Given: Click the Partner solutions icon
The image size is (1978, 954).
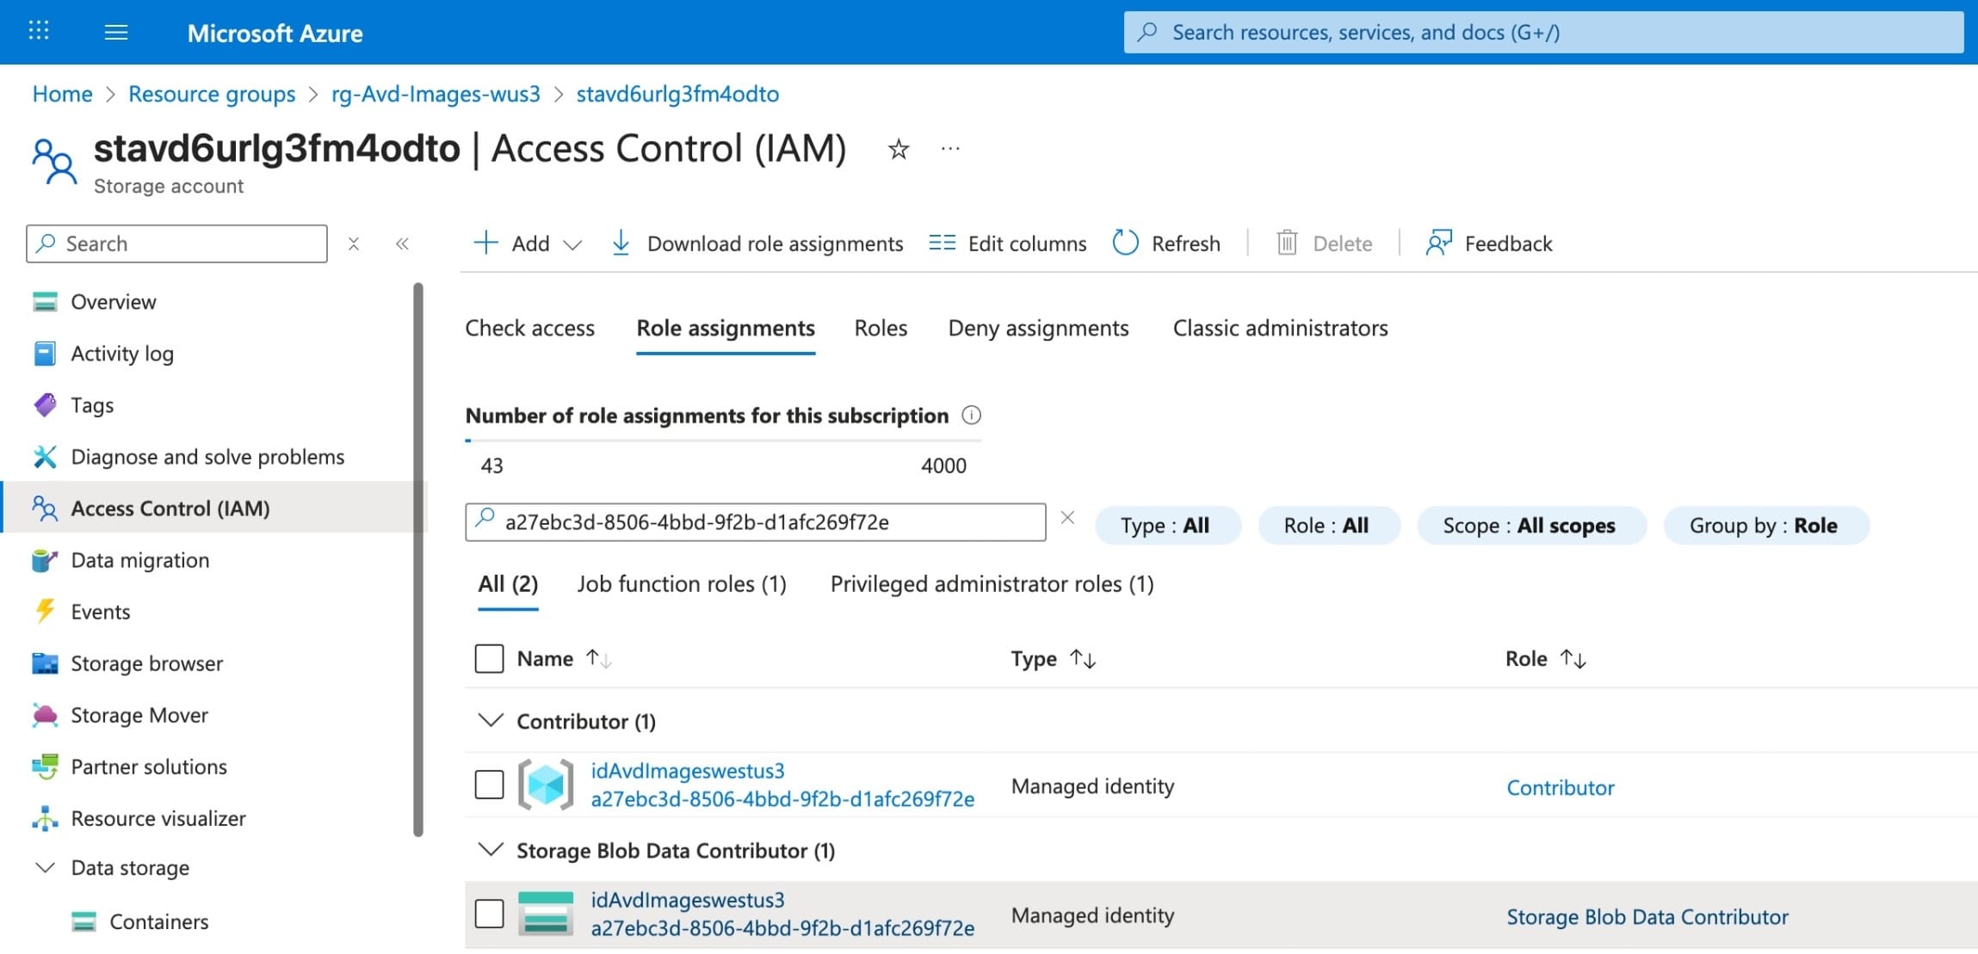Looking at the screenshot, I should coord(45,766).
